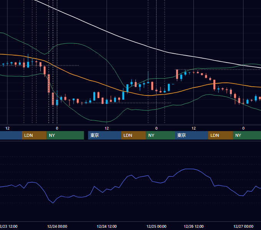Click the NY session block above 12/27 00:00

click(247, 135)
